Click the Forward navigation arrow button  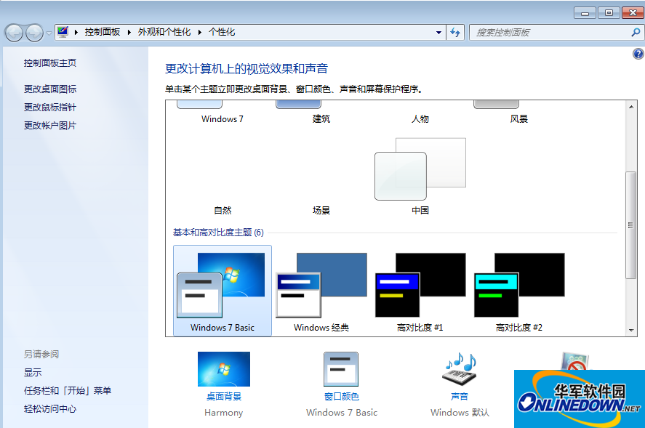click(x=34, y=33)
